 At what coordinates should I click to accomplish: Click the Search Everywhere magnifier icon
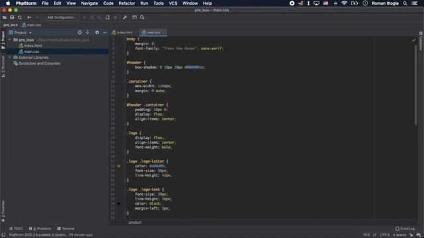pos(142,17)
